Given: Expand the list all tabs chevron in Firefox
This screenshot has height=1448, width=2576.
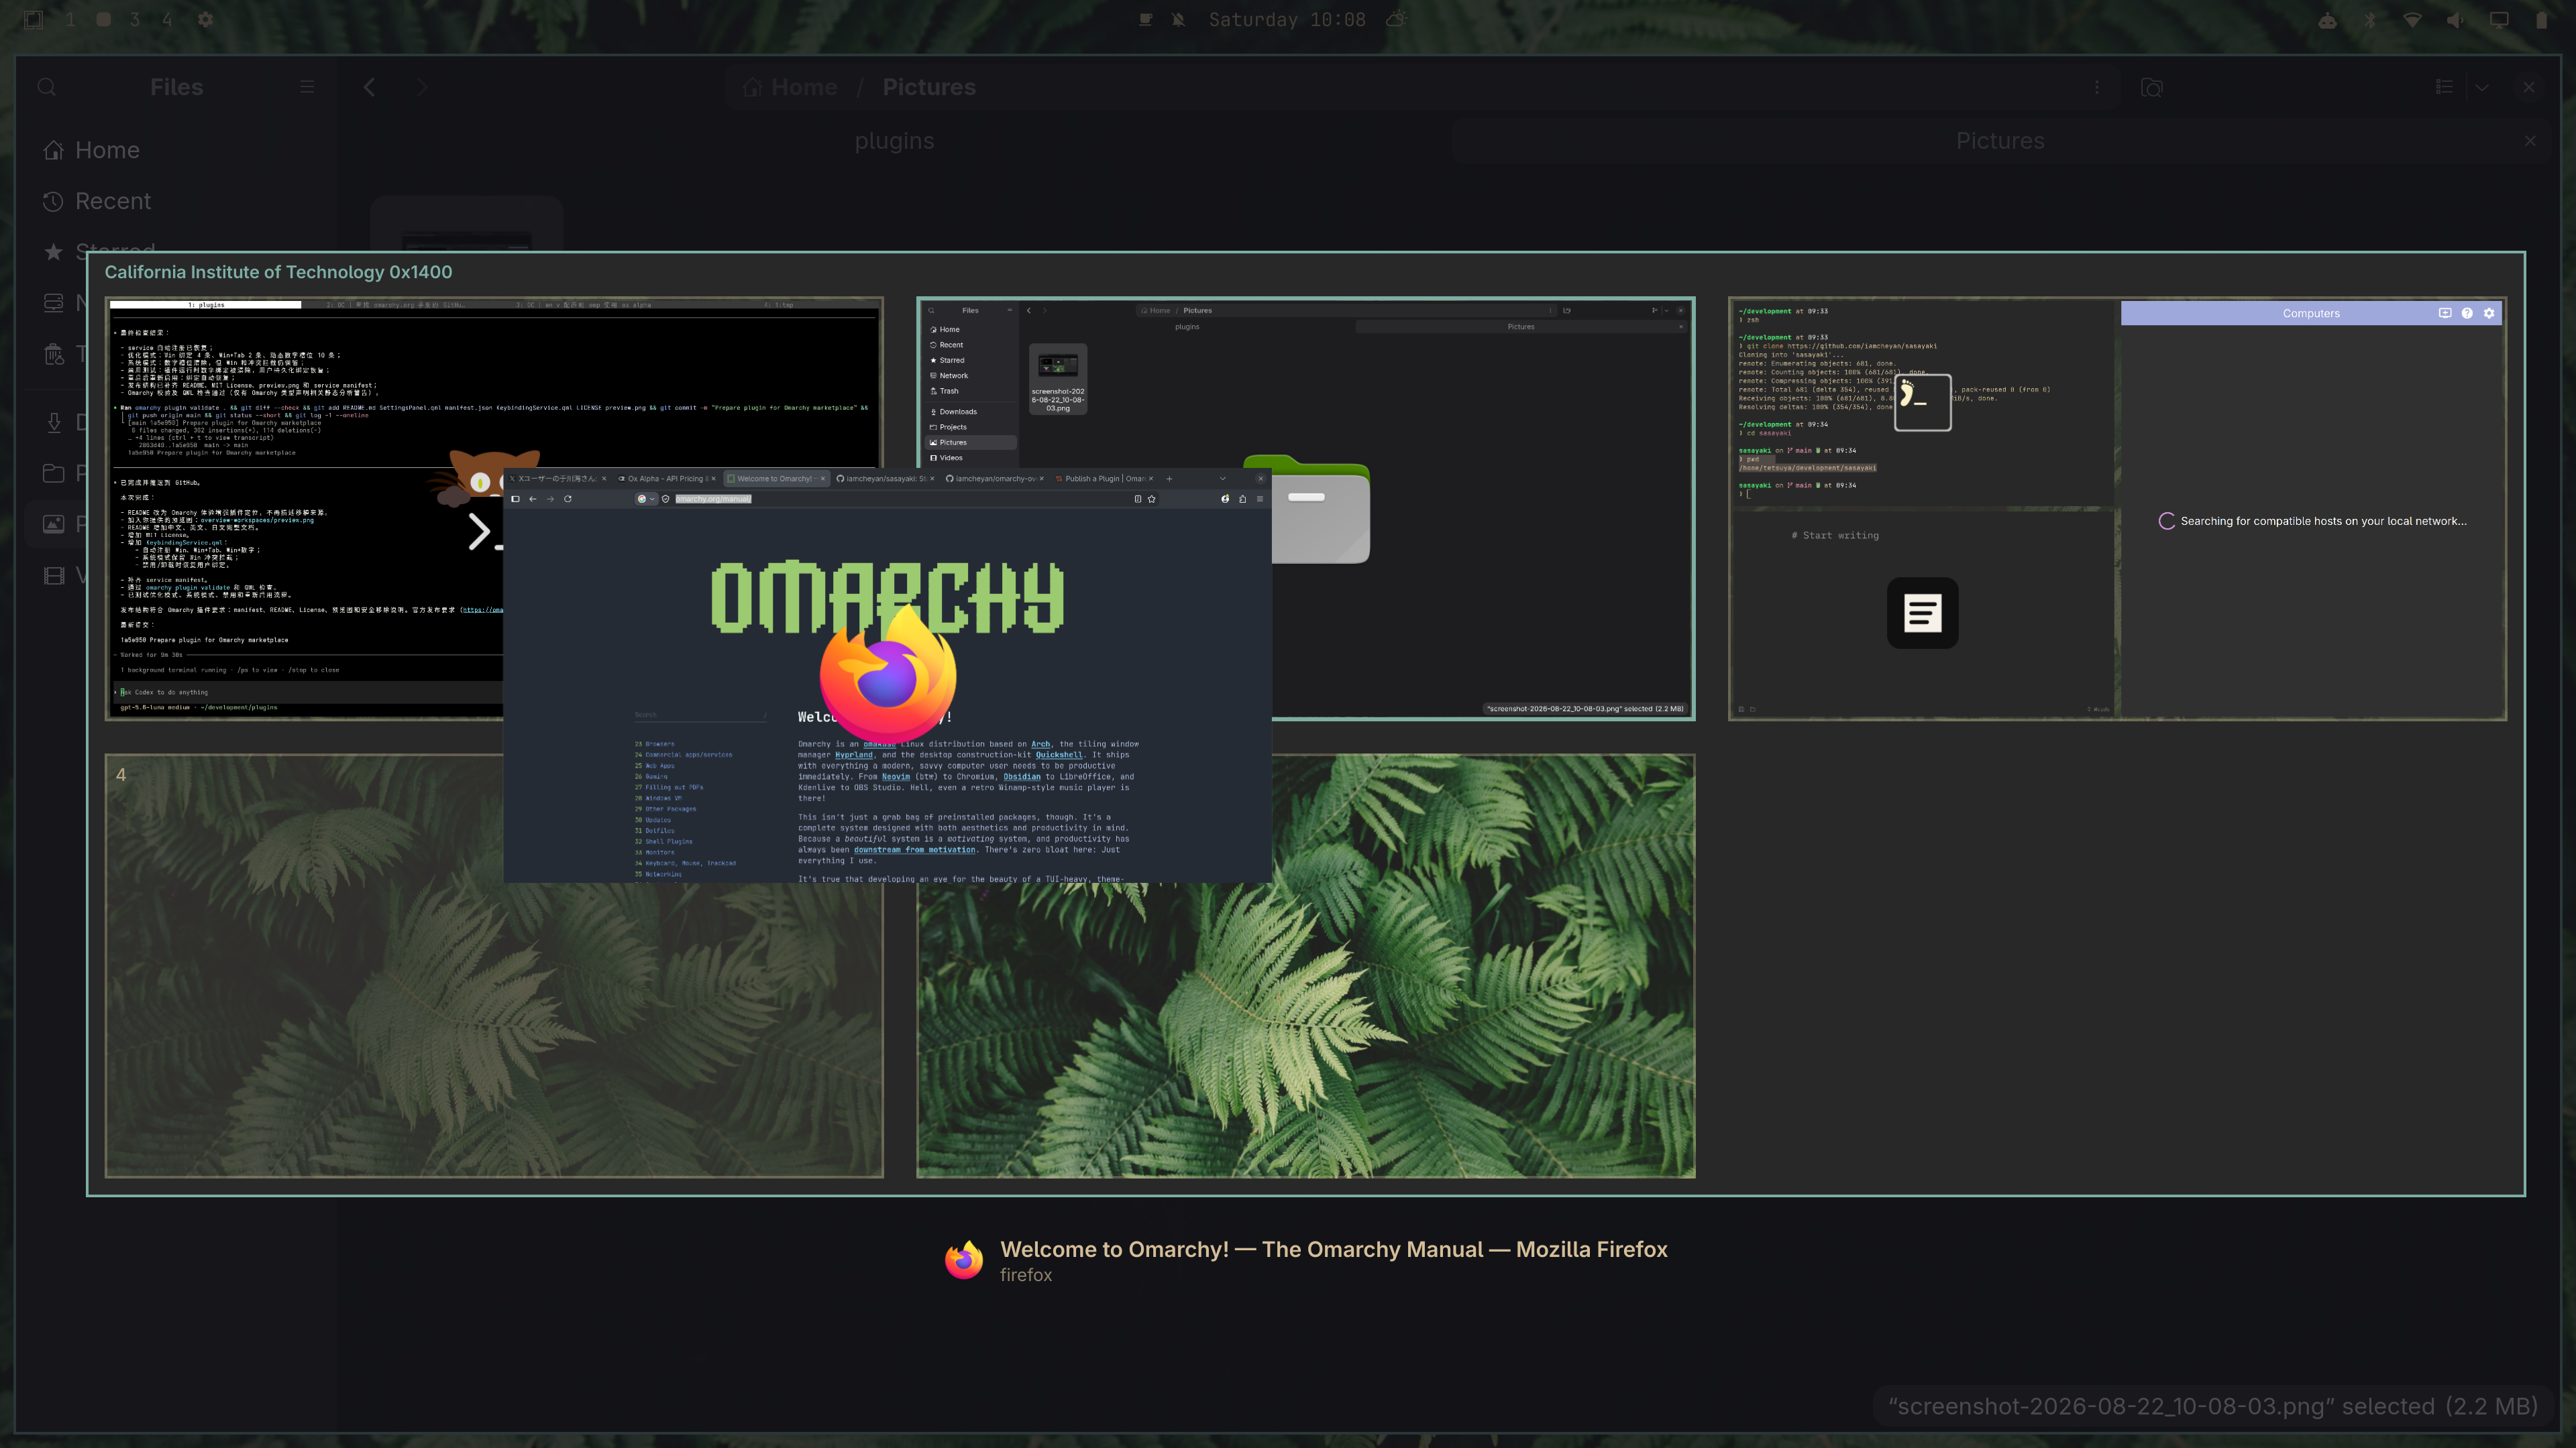Looking at the screenshot, I should (1222, 479).
